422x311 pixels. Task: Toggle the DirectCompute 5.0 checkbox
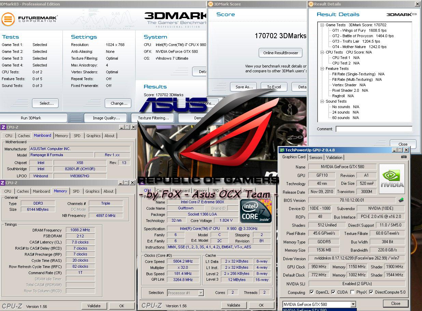tap(371, 292)
